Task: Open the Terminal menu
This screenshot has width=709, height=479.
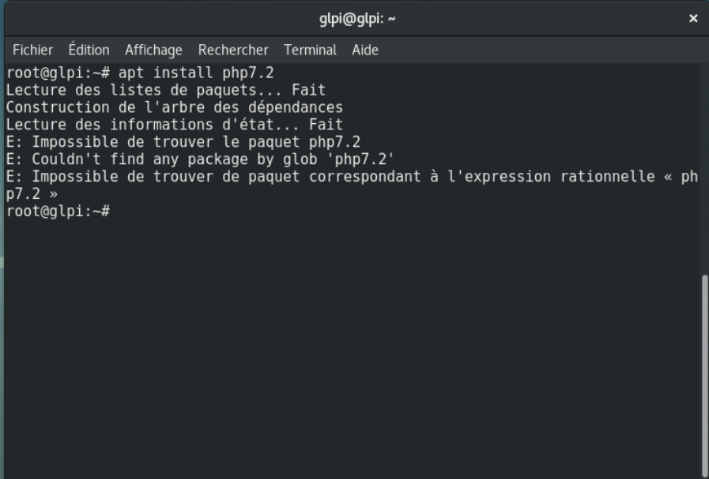Action: (310, 50)
